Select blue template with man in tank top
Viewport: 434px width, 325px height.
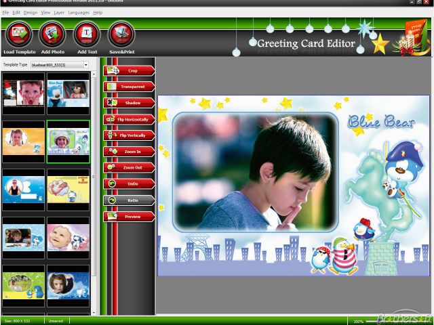pyautogui.click(x=23, y=190)
